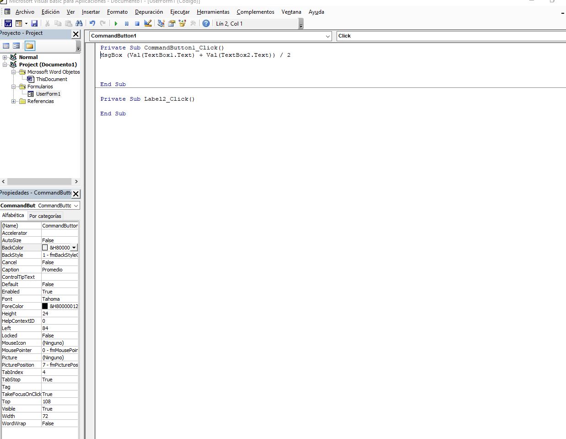Toggle folders view in Project panel

30,46
